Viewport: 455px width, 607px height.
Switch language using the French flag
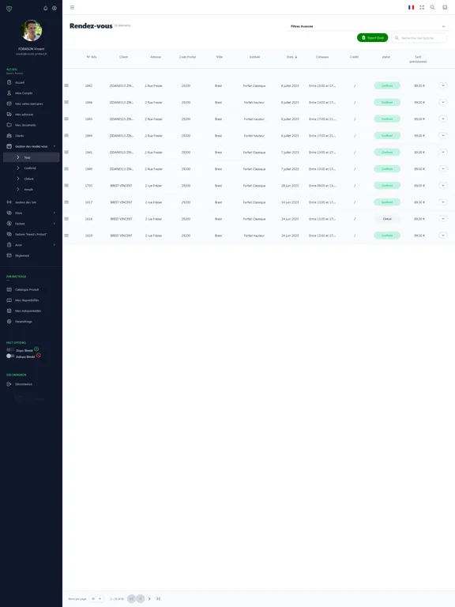[x=411, y=7]
